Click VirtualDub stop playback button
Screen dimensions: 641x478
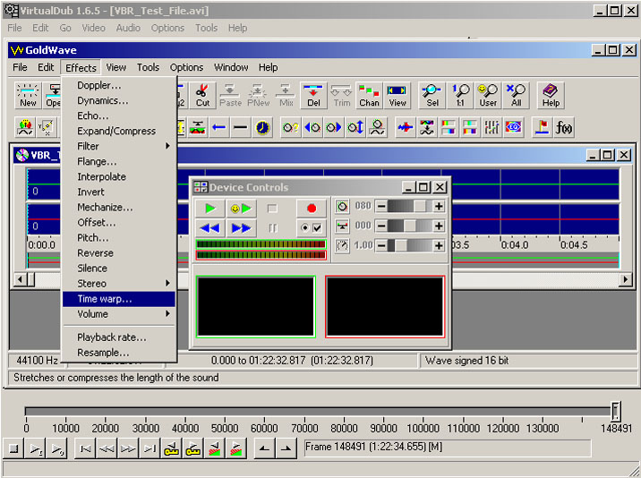pyautogui.click(x=13, y=449)
